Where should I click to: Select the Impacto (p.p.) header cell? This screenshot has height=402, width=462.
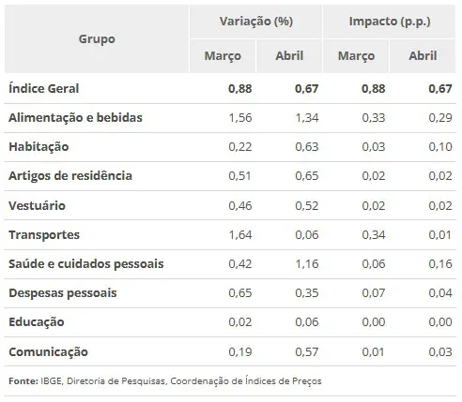(390, 22)
